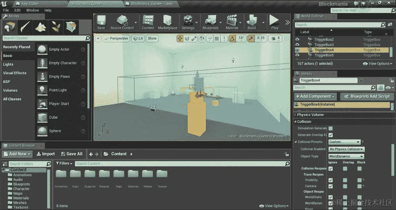This screenshot has height=210, width=396.
Task: Select the Landscape mode icon
Action: 40,27
